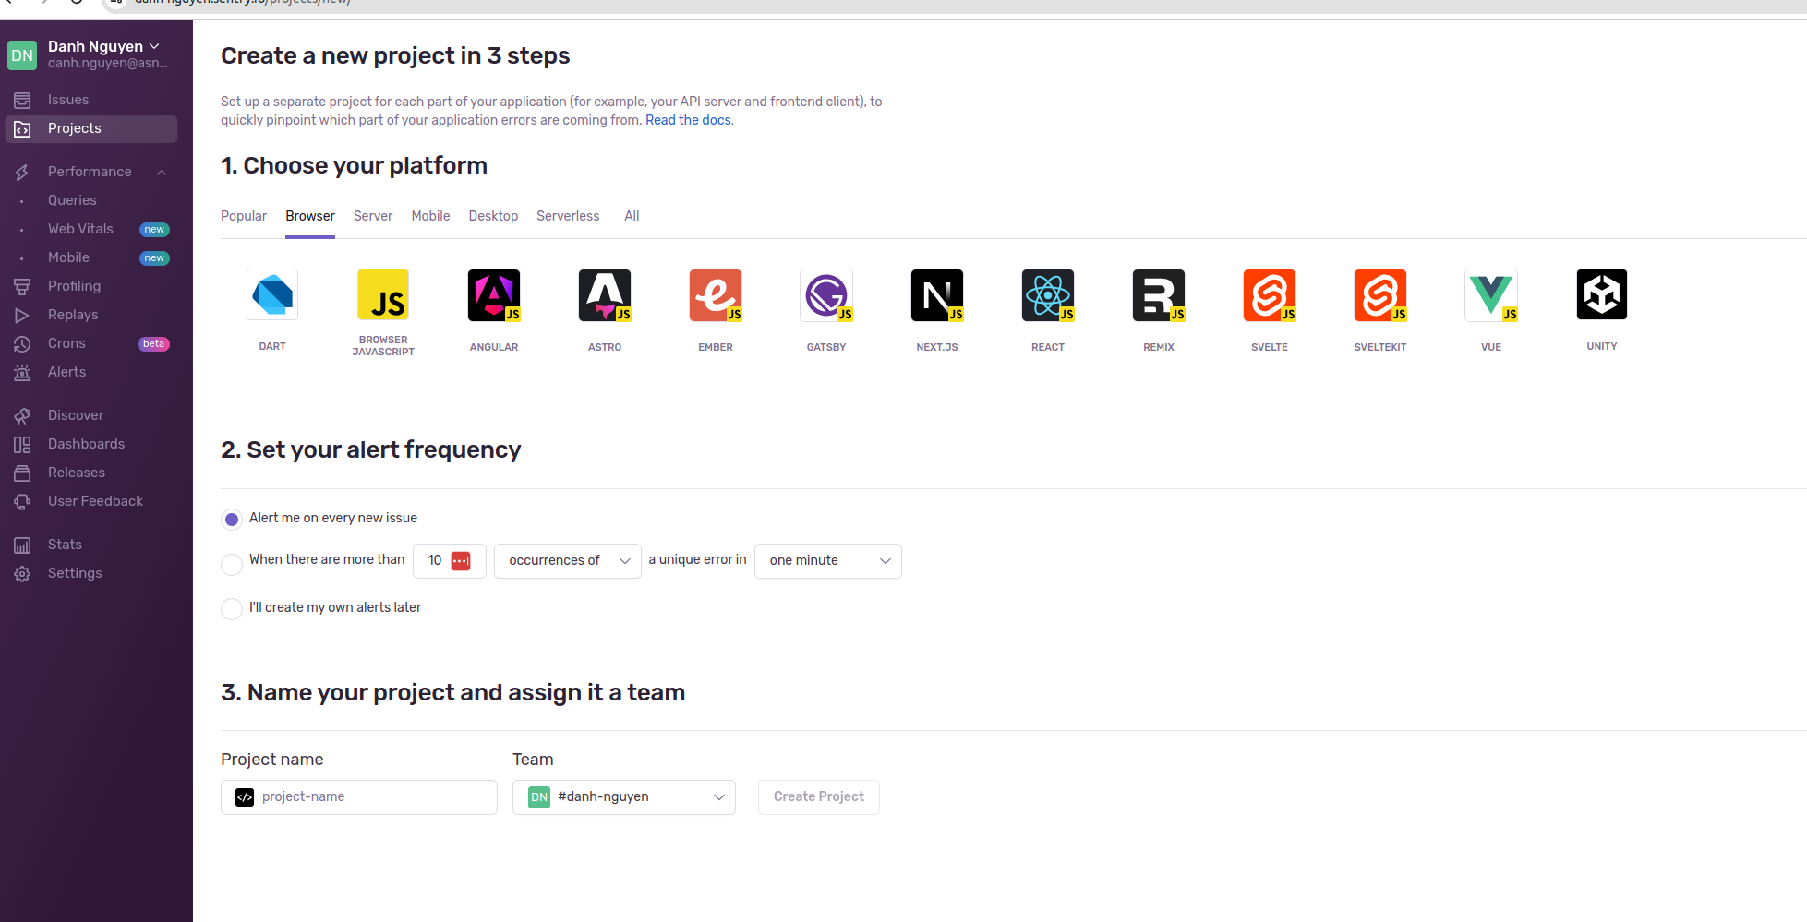Select 'I'll create my own alerts later'

[232, 608]
